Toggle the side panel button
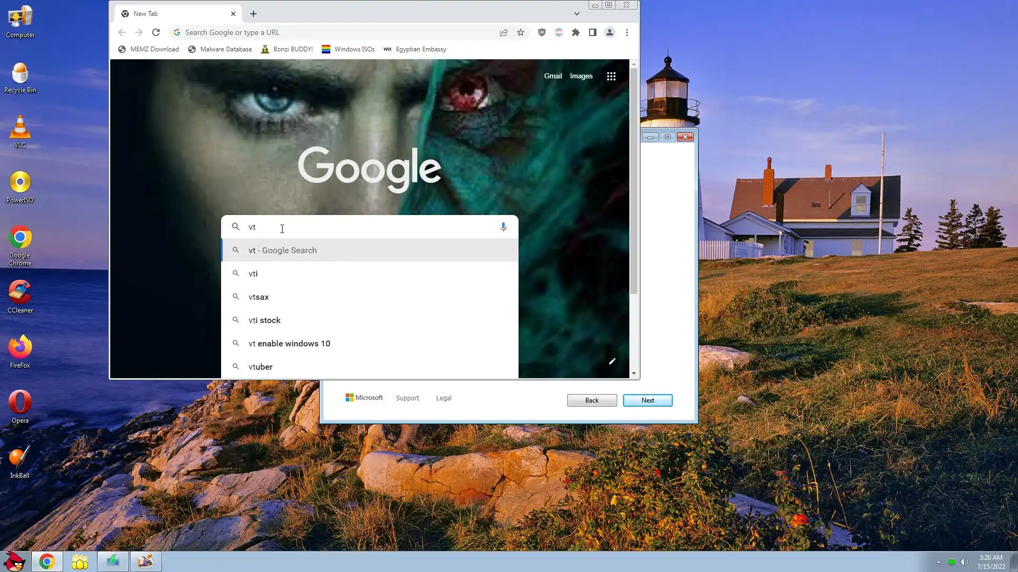The image size is (1018, 572). coord(593,32)
